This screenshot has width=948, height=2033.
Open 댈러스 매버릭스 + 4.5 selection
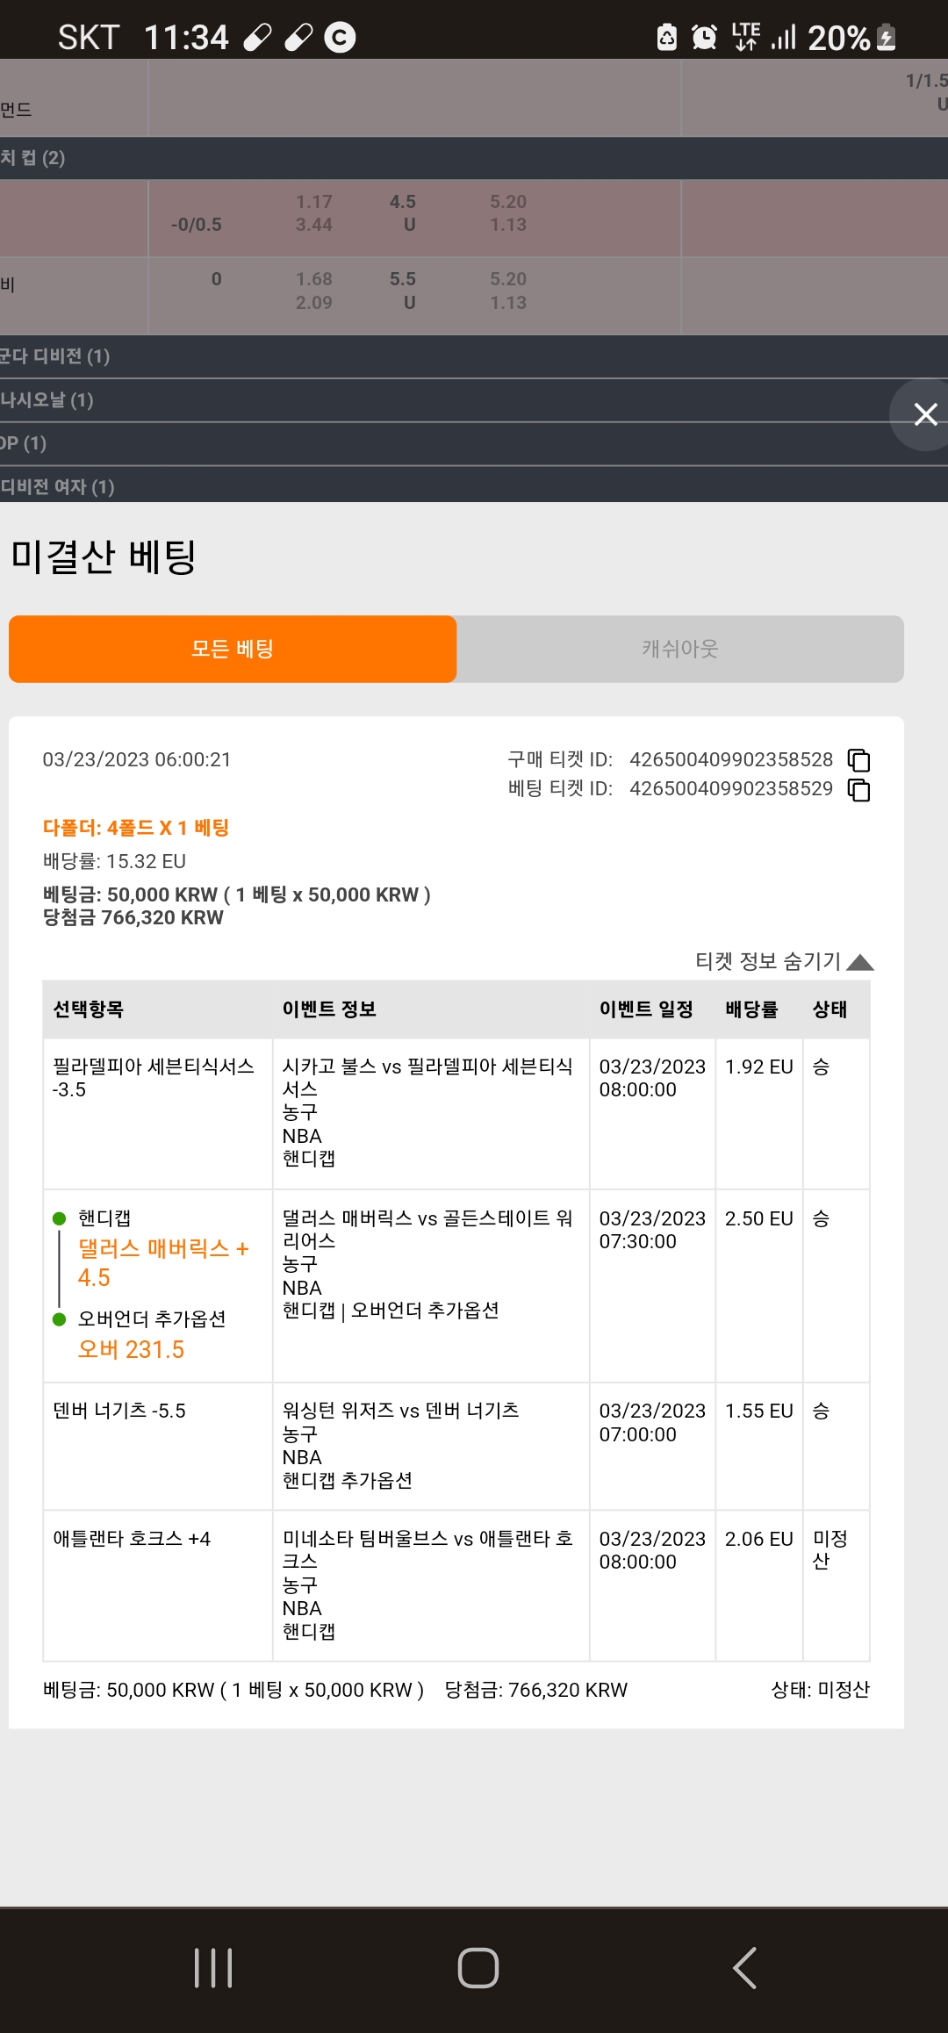163,1263
